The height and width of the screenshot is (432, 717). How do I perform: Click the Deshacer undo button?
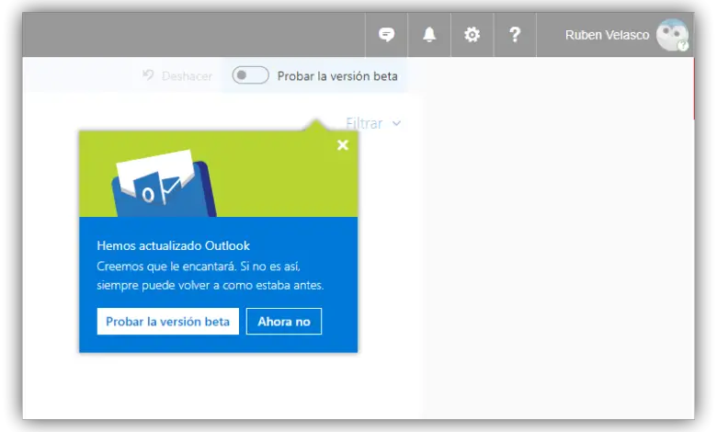point(177,76)
